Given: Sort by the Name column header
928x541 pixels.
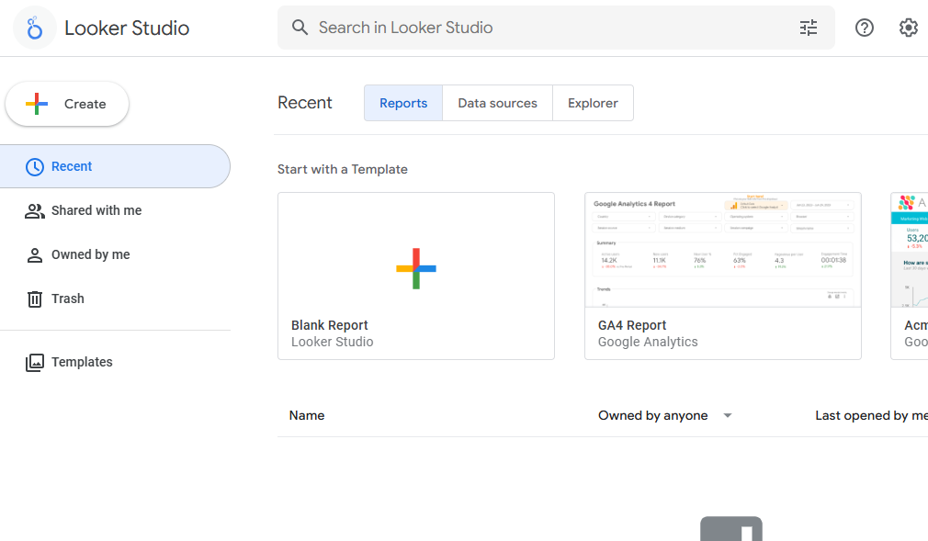Looking at the screenshot, I should 307,415.
